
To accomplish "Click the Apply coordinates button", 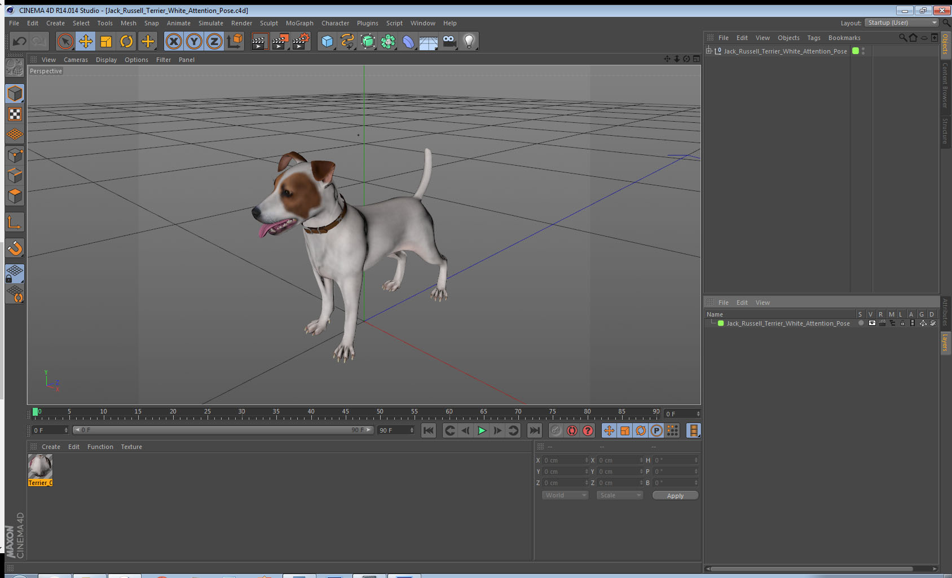I will 675,496.
